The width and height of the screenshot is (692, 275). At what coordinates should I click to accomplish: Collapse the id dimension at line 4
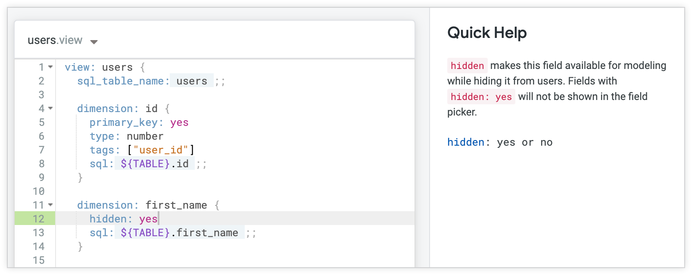[x=50, y=109]
